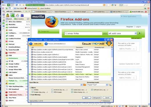Click the magnifier icon in Google search box
151x107 pixels.
[x=145, y=5]
